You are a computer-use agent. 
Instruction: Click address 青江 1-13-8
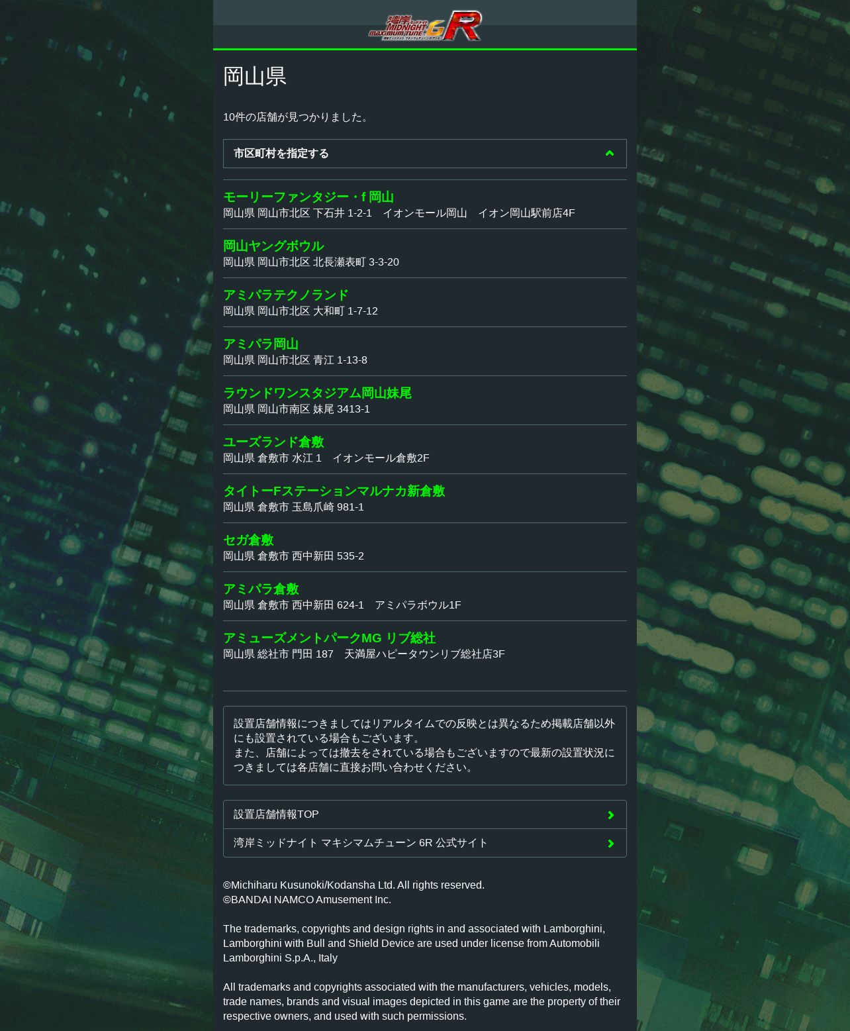coord(295,360)
